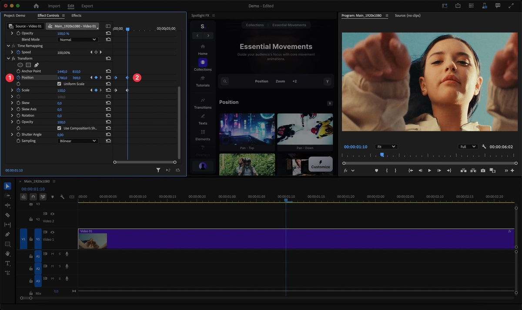Open the Sampling dropdown set to Bilinear
This screenshot has width=522, height=310.
click(77, 141)
